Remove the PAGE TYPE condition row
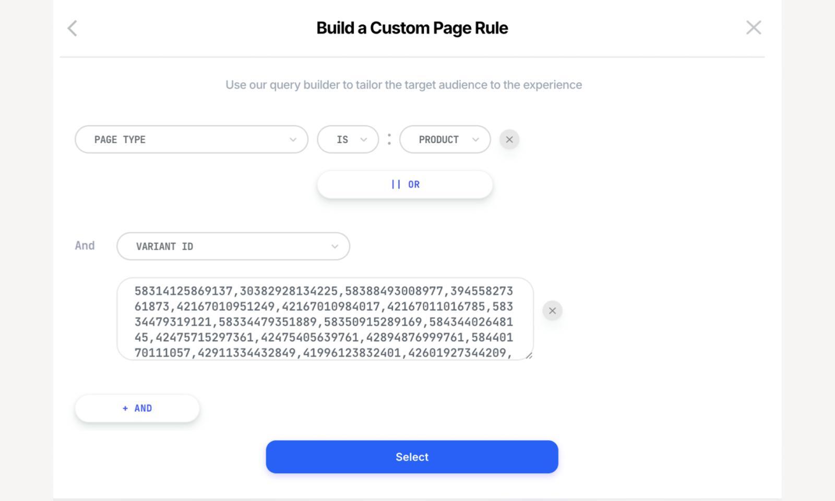 point(509,139)
